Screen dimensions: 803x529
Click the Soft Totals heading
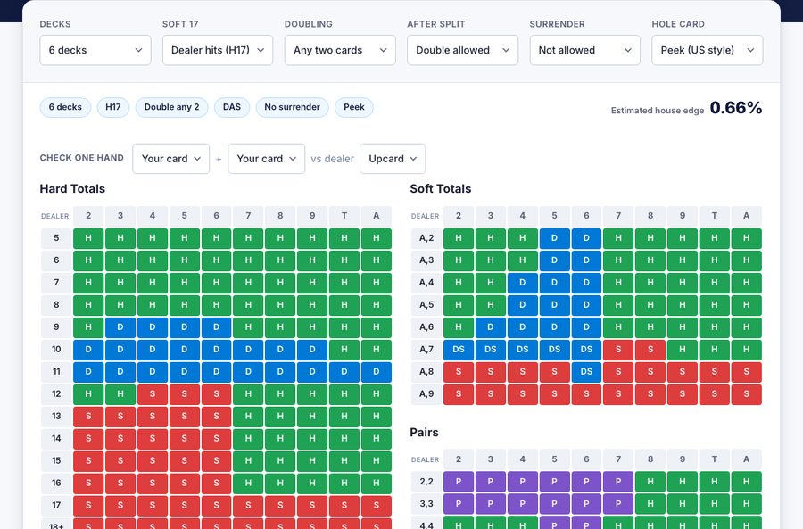[441, 189]
